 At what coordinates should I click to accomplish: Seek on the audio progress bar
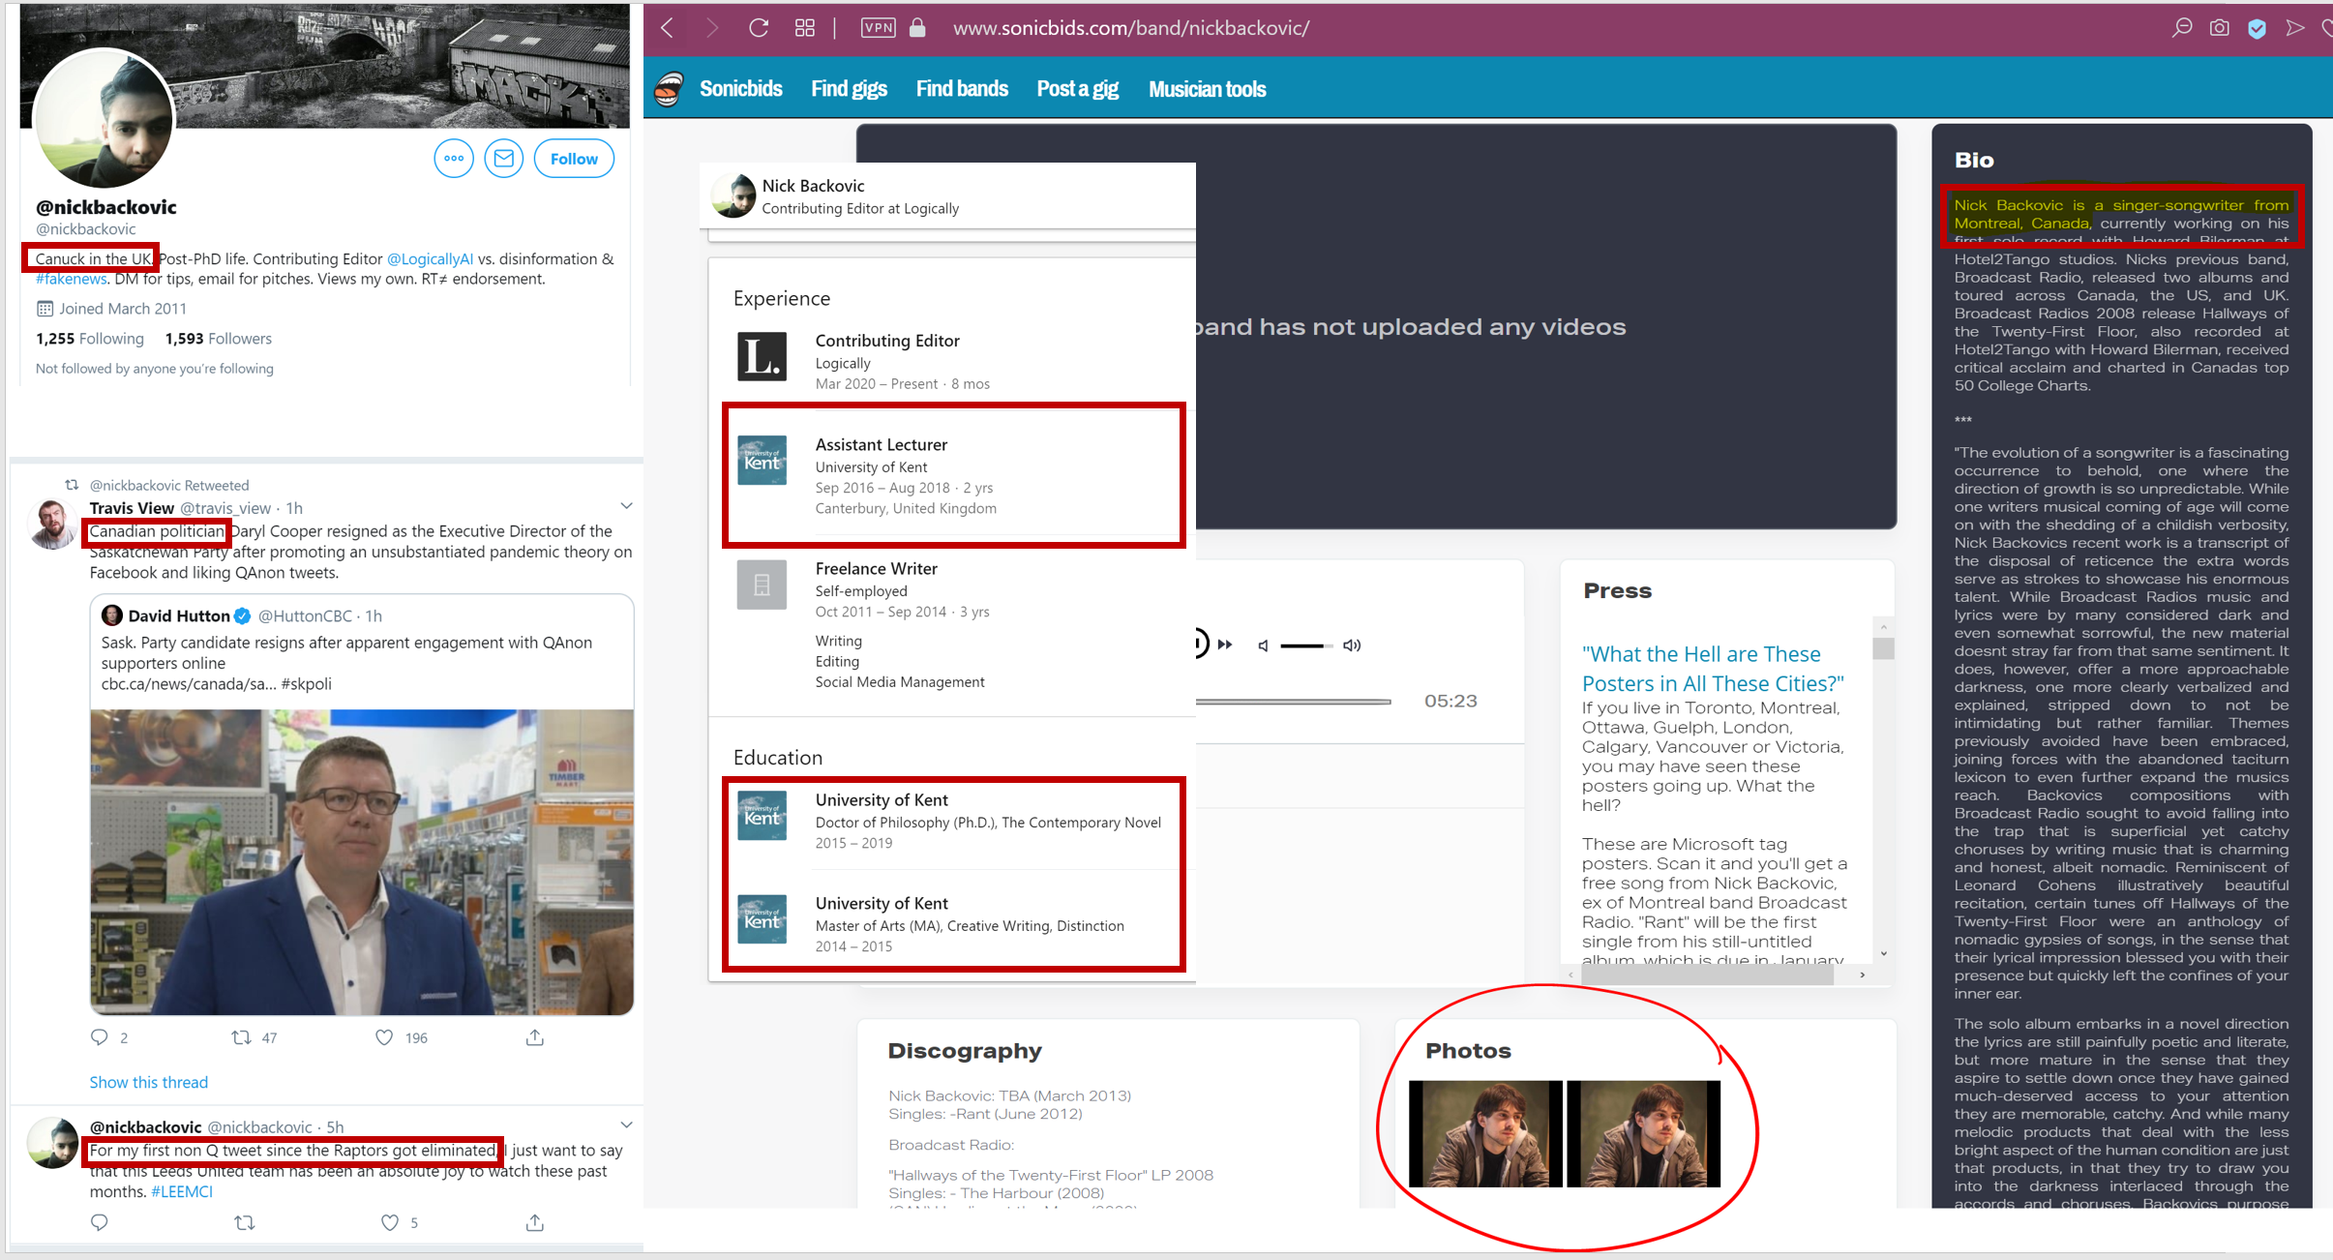pyautogui.click(x=1294, y=701)
